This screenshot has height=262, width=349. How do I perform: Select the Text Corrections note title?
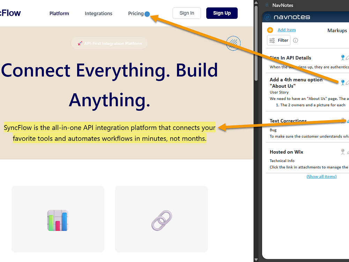coord(288,121)
